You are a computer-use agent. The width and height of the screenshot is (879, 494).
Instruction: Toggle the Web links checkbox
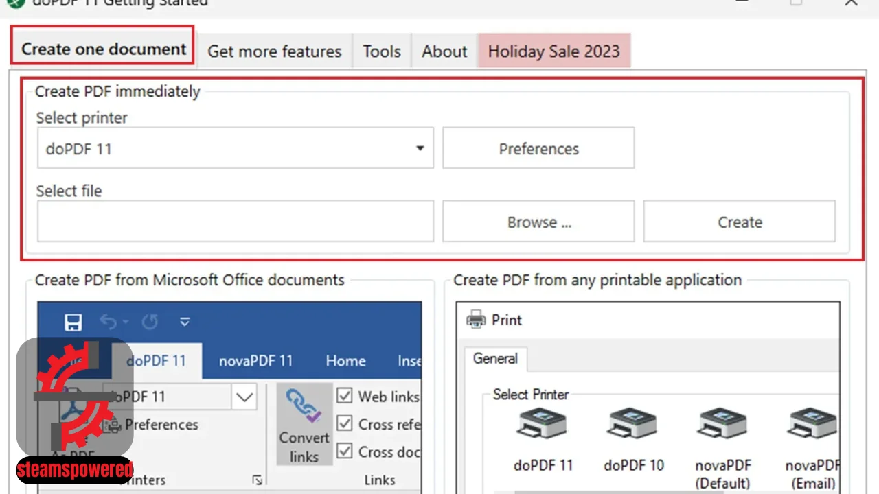tap(345, 396)
